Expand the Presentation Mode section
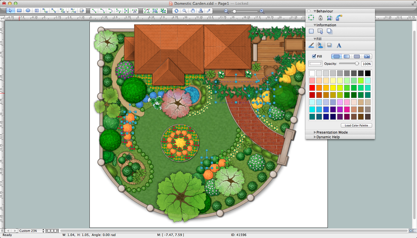Image resolution: width=417 pixels, height=238 pixels. [x=315, y=132]
